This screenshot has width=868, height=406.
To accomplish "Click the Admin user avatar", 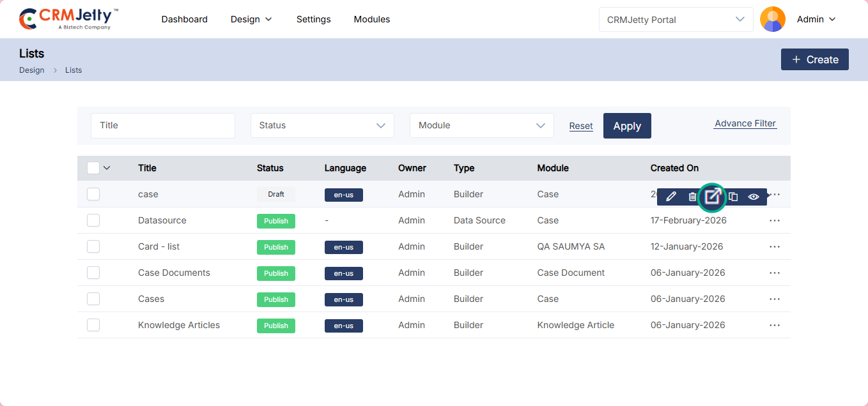I will [x=772, y=19].
